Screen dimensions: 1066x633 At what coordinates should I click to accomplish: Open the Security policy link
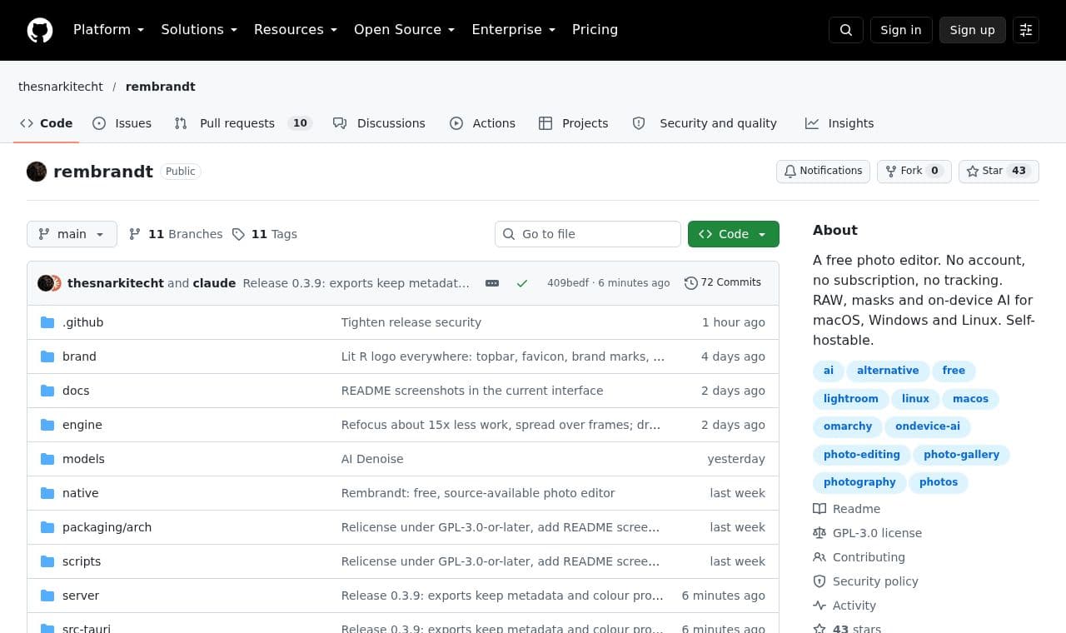[x=865, y=581]
